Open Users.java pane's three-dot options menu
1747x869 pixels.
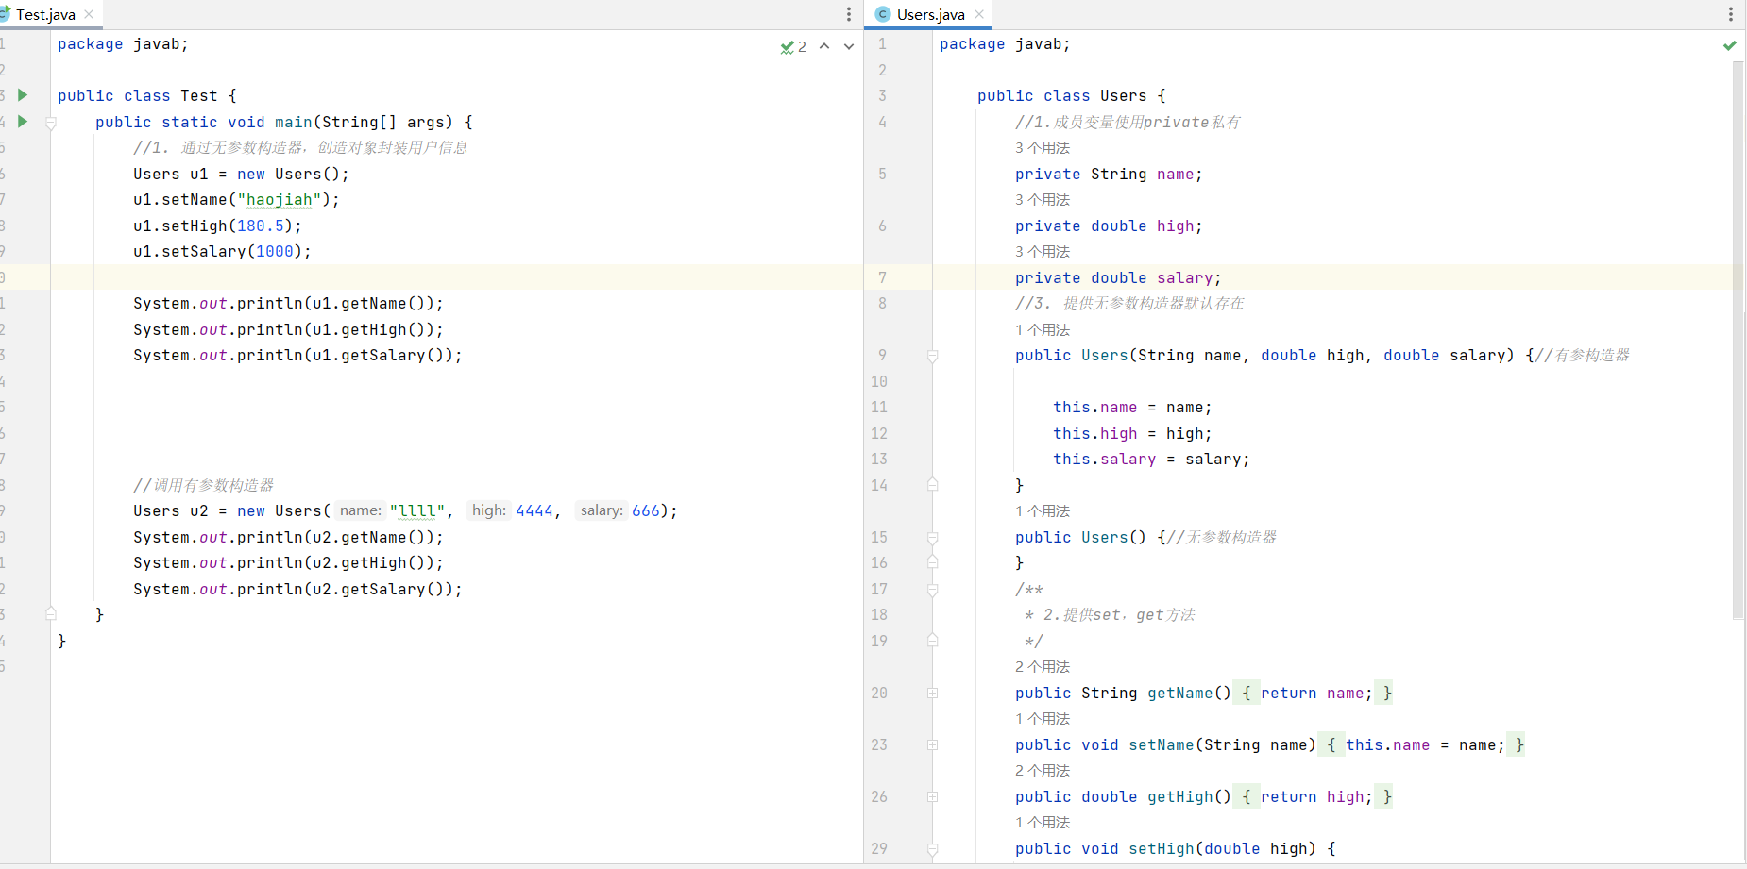click(x=1730, y=14)
